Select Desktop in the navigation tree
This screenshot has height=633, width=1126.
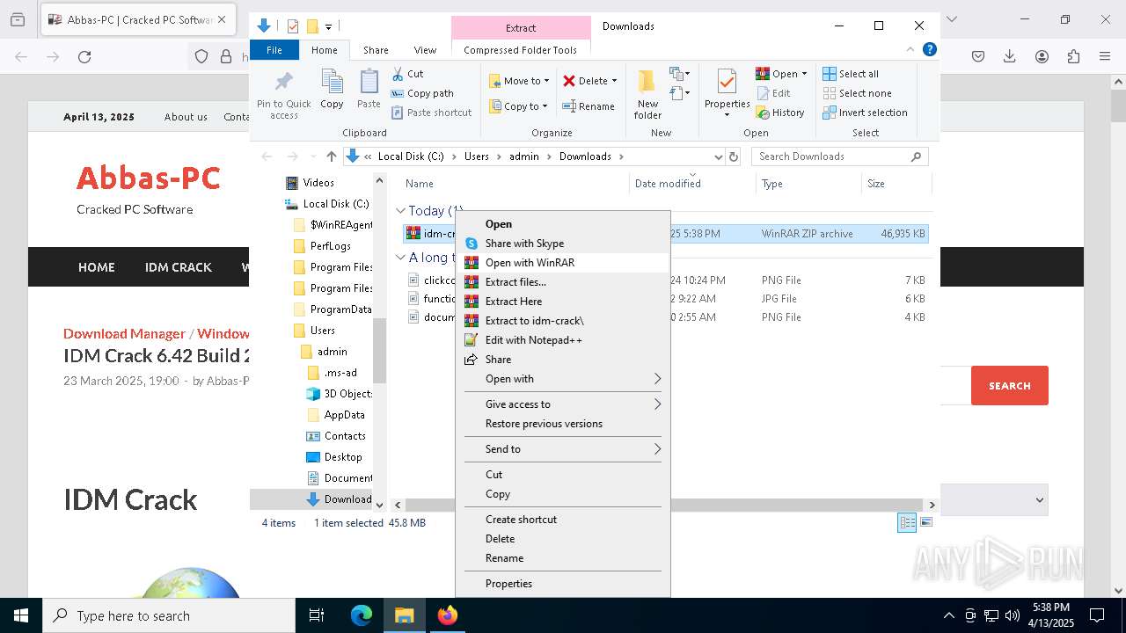click(333, 457)
